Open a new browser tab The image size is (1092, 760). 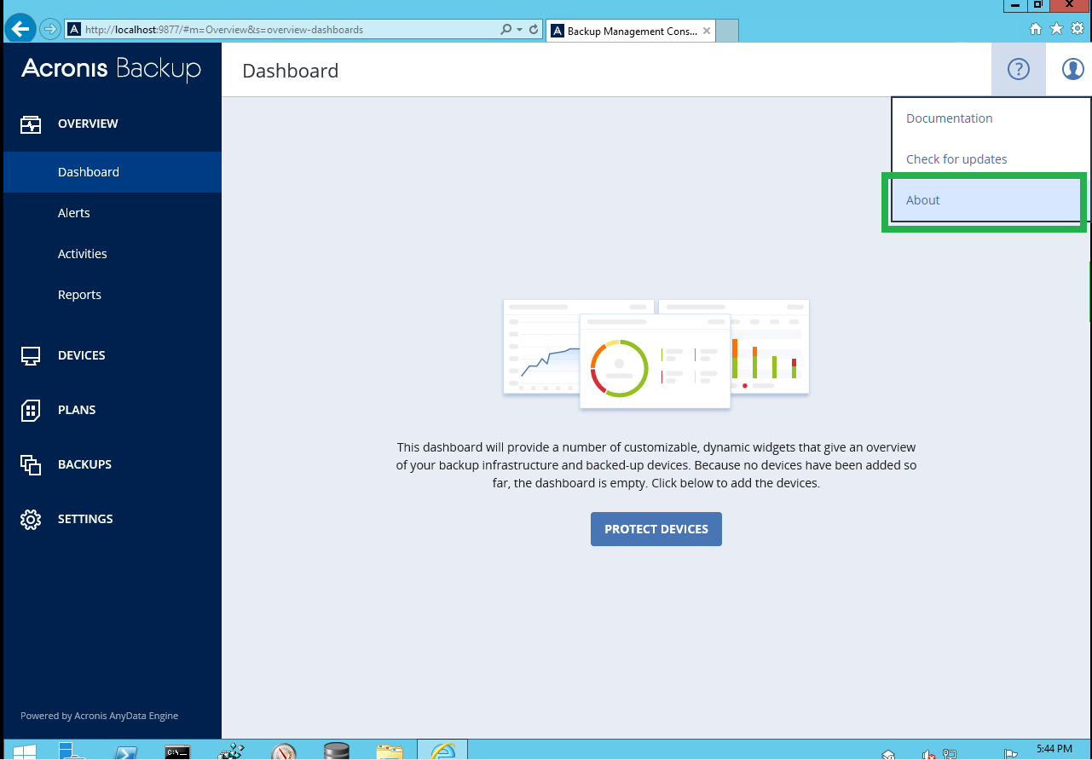coord(727,31)
